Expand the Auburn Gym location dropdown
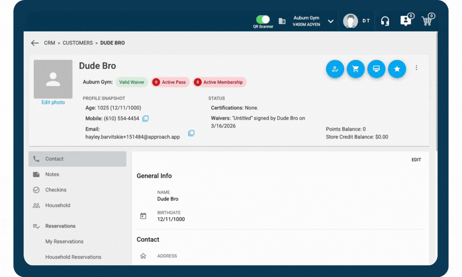The image size is (462, 277). click(x=331, y=21)
